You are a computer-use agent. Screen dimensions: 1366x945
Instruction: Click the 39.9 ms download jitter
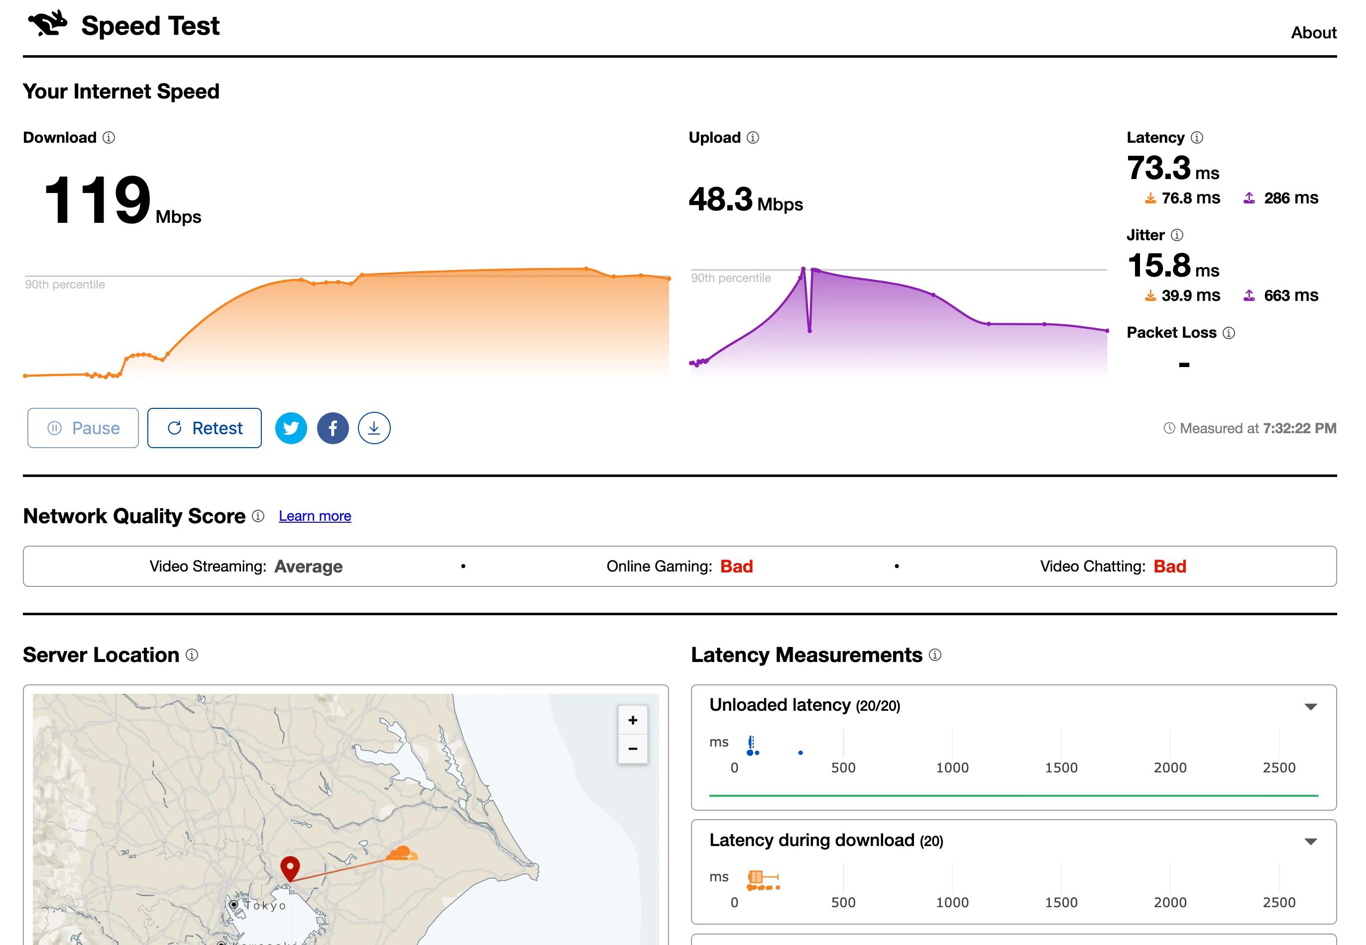1182,295
